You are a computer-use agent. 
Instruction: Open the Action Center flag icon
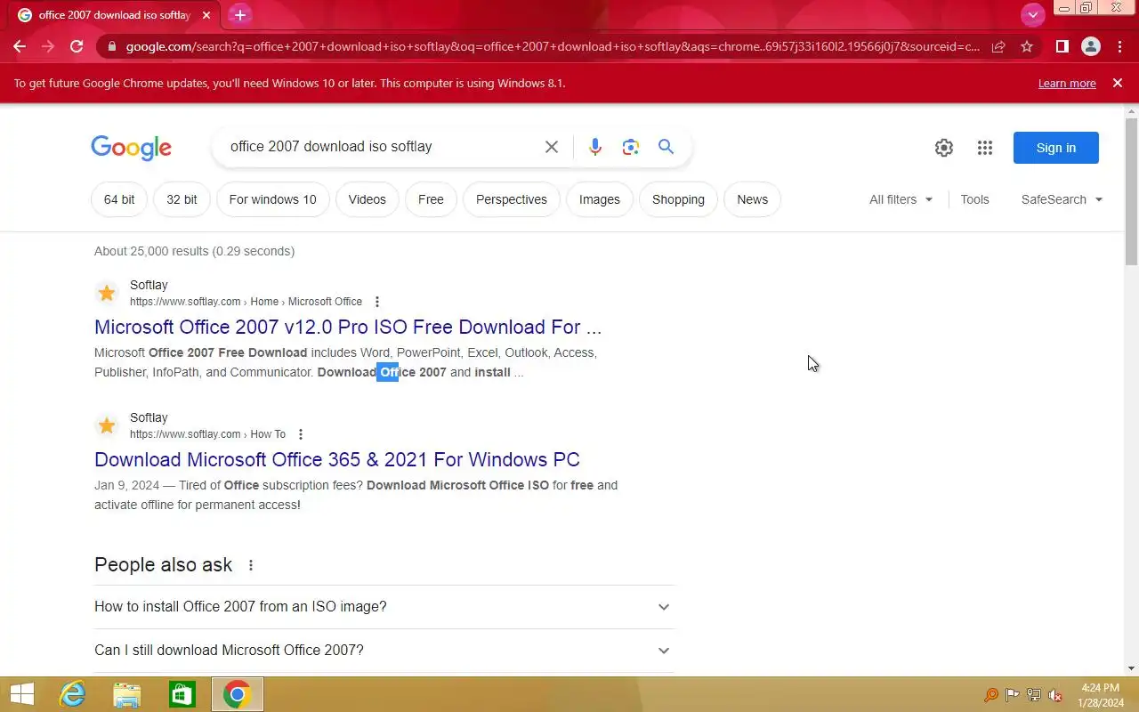[x=1012, y=695]
